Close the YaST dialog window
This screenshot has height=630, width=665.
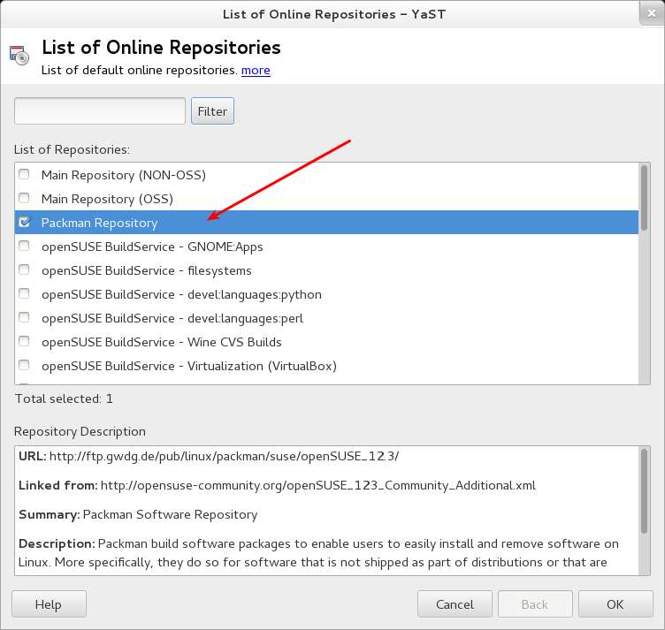(652, 13)
